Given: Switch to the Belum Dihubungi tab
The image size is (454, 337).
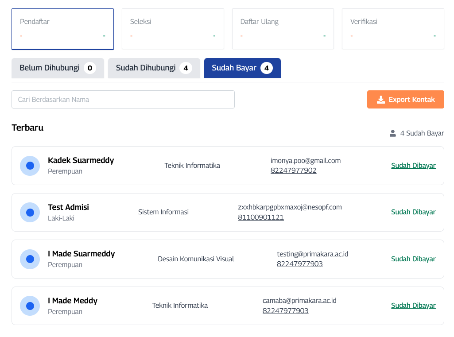Looking at the screenshot, I should (58, 68).
